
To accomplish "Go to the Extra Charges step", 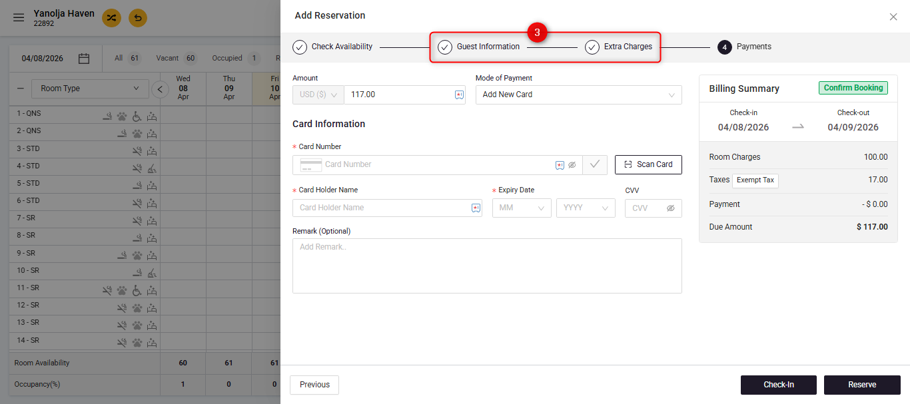I will click(618, 47).
